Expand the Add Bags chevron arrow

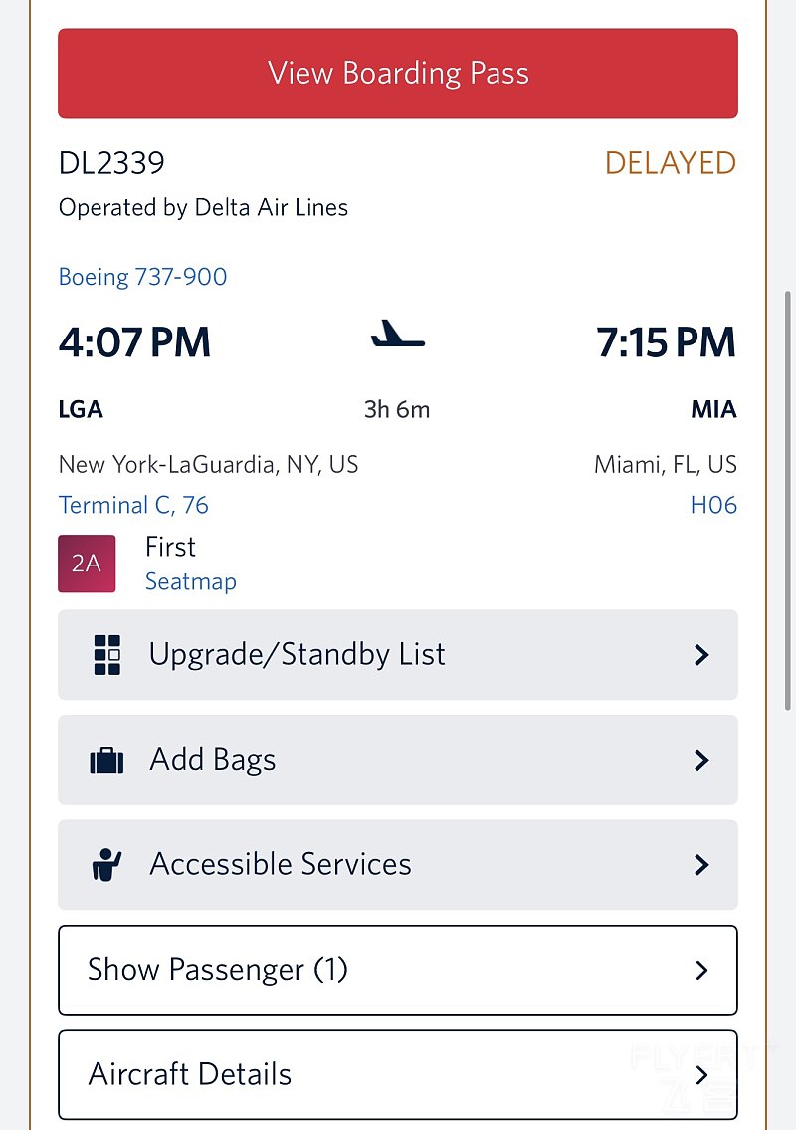tap(701, 761)
